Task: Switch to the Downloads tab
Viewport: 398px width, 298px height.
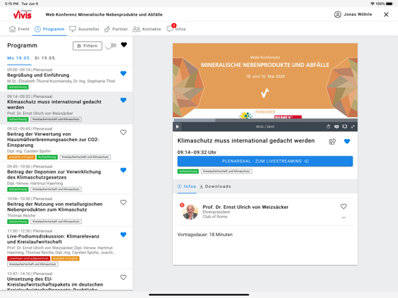Action: pyautogui.click(x=216, y=186)
